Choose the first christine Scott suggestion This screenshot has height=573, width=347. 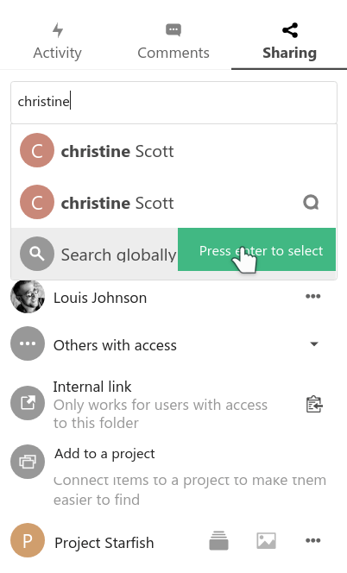coord(173,150)
